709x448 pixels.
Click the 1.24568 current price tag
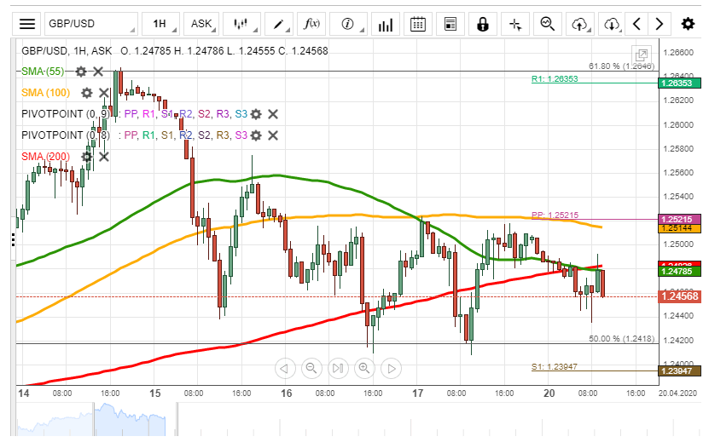pyautogui.click(x=680, y=296)
